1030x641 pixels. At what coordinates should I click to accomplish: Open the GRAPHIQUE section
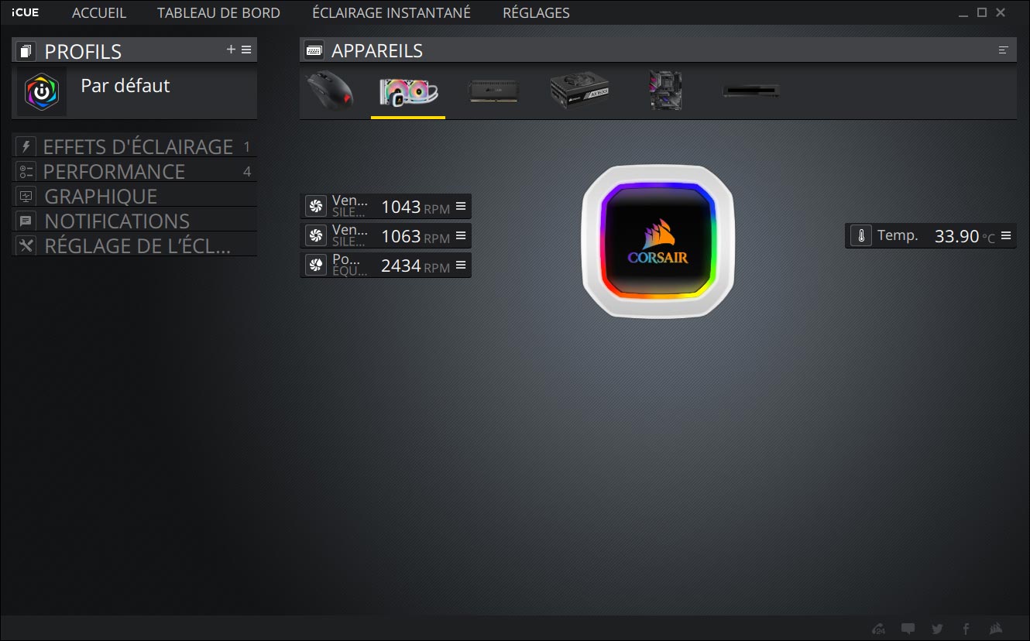point(134,196)
